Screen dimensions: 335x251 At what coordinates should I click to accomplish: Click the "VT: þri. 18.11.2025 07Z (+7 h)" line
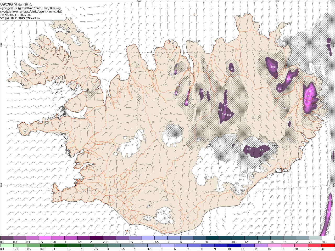(20, 18)
